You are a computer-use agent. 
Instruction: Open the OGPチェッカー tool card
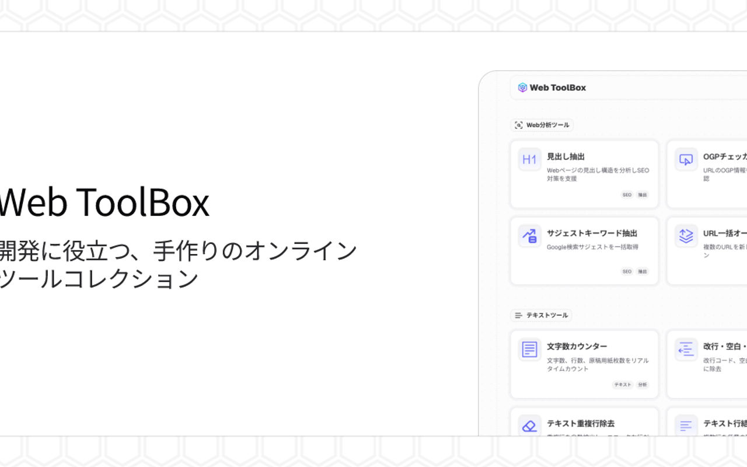pyautogui.click(x=707, y=174)
